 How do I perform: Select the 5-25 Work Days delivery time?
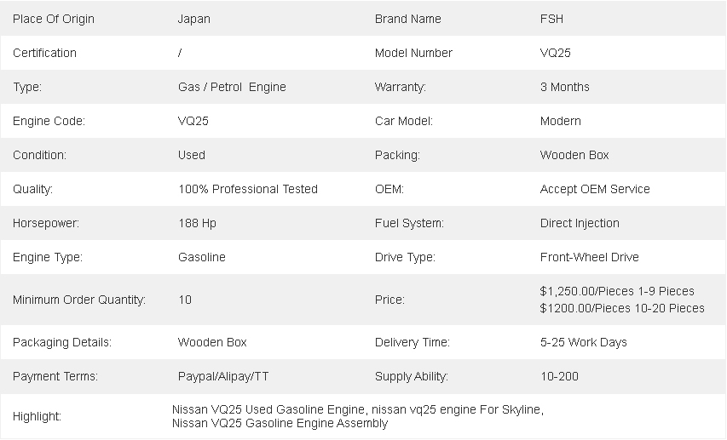pos(583,342)
